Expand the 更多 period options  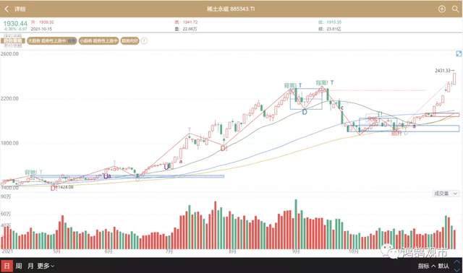(46, 266)
